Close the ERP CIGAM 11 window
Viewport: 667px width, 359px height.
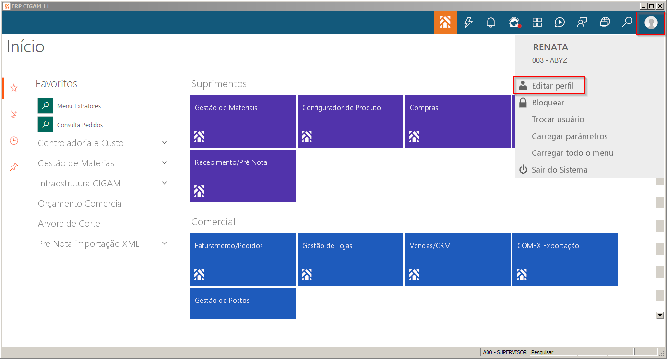[x=660, y=6]
